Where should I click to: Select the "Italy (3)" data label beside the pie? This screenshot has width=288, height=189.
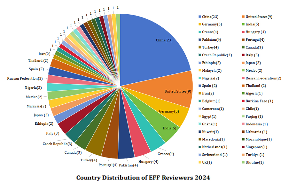coord(52,133)
